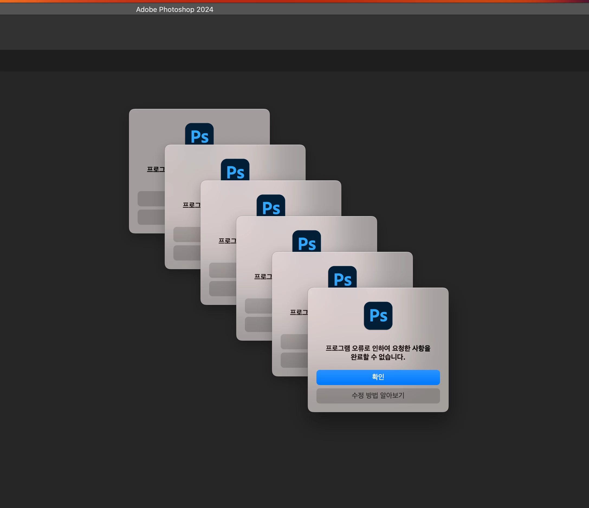Click the truncated 프로그 text on the third dialog from back

(x=227, y=241)
